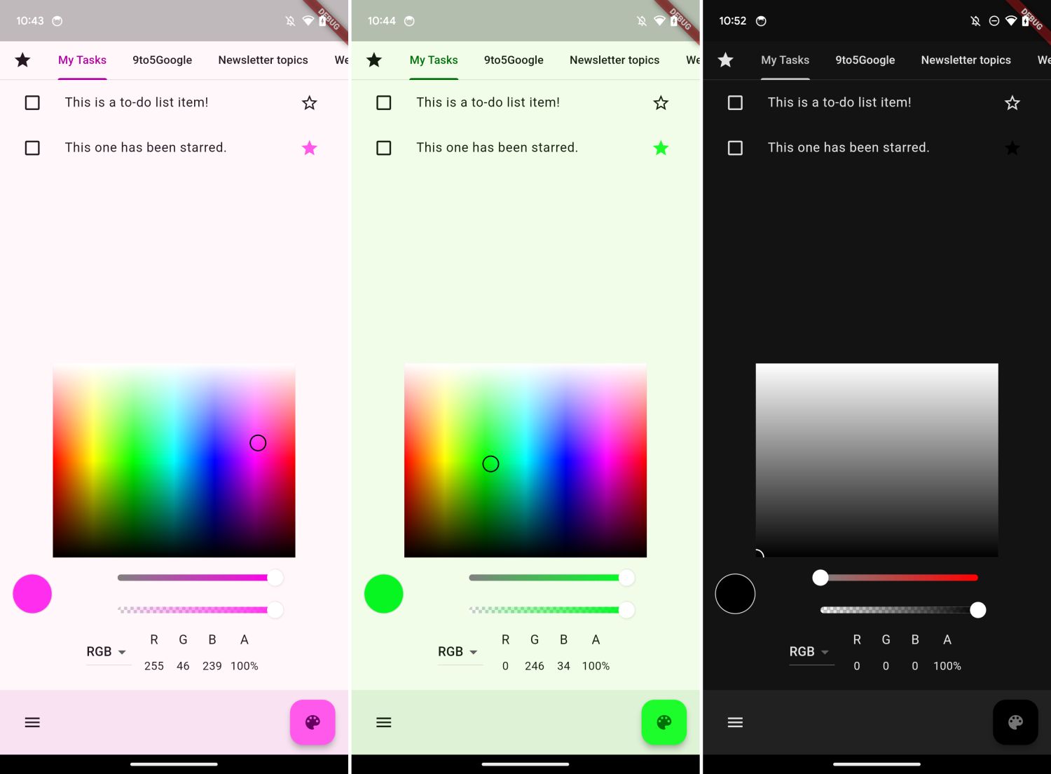1051x774 pixels.
Task: Open the RGB dropdown in the pink-themed screen
Action: (x=107, y=652)
